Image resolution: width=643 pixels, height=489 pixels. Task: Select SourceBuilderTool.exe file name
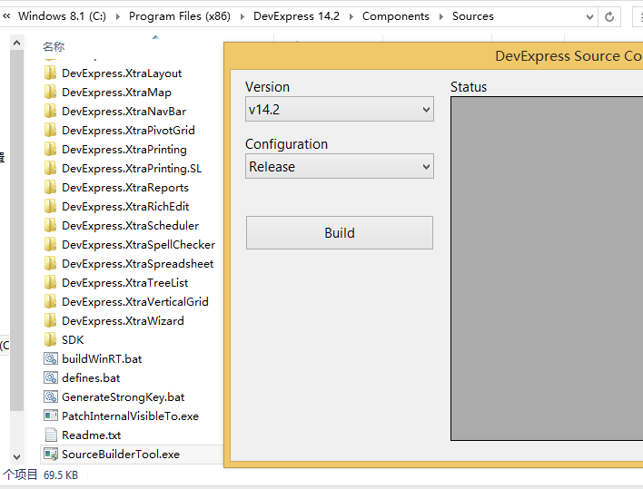[x=121, y=455]
